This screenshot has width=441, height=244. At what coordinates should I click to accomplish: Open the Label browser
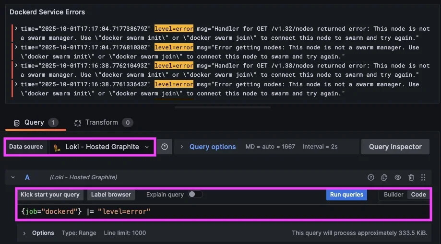pyautogui.click(x=111, y=195)
